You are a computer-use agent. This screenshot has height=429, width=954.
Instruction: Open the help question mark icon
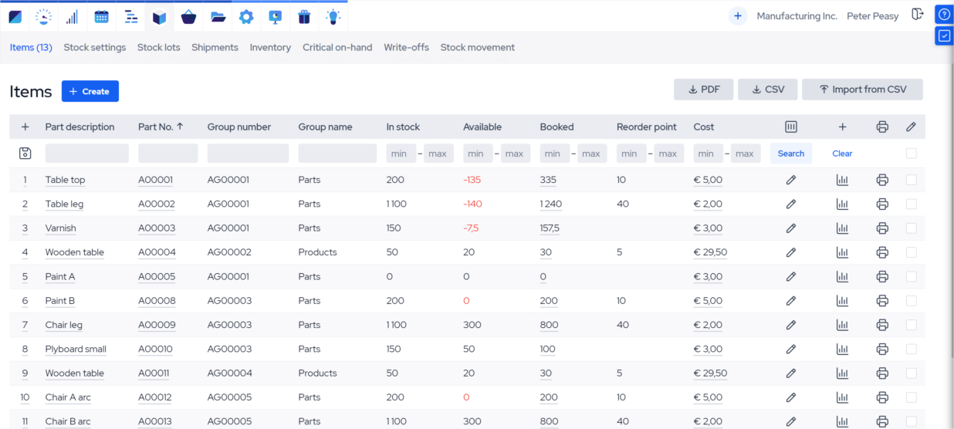(x=944, y=15)
